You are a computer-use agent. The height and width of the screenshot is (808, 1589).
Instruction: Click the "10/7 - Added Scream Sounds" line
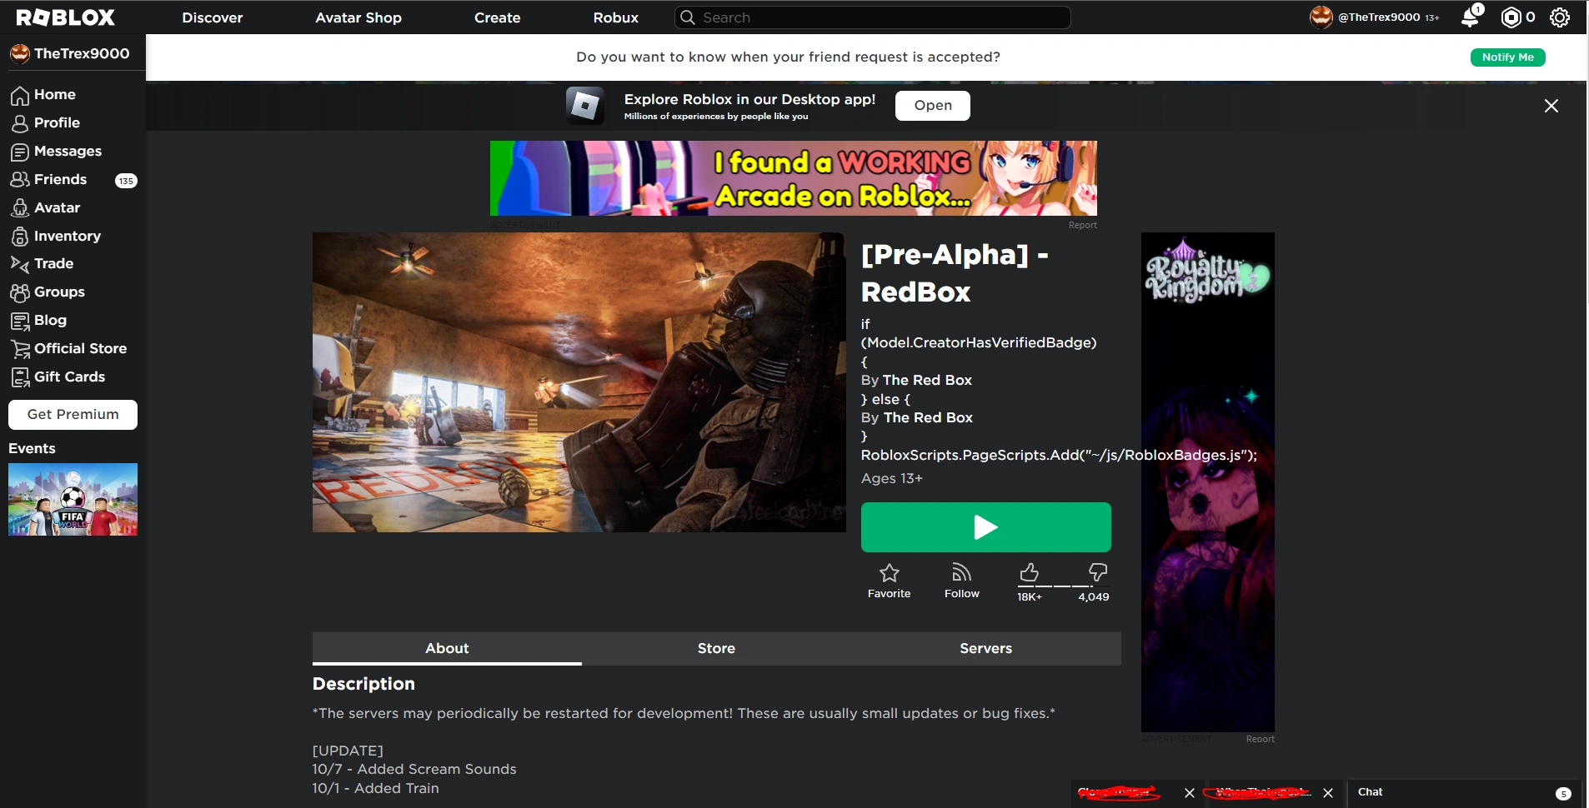pos(414,770)
